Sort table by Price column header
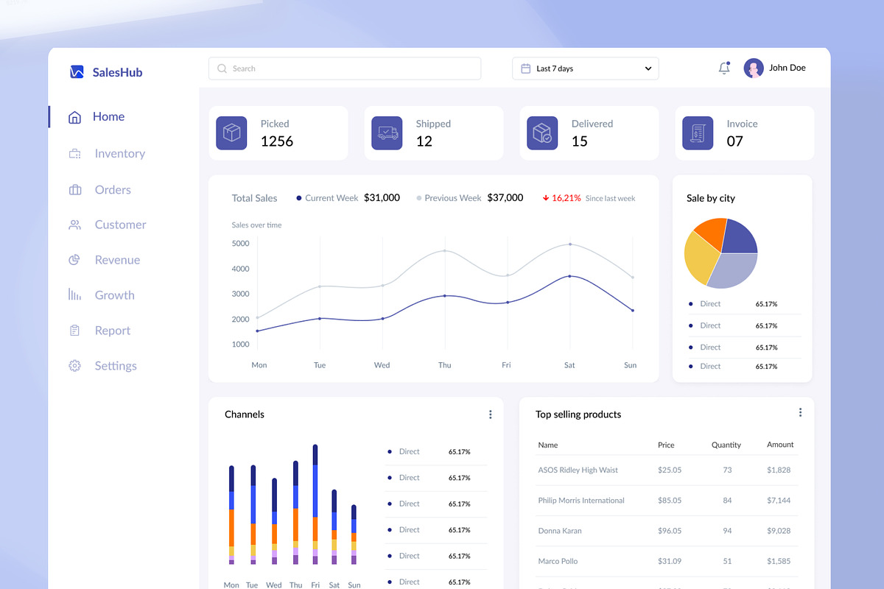Viewport: 884px width, 589px height. click(666, 445)
